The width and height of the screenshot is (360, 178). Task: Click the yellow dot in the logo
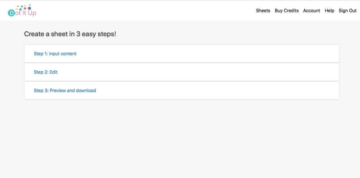coord(17,9)
